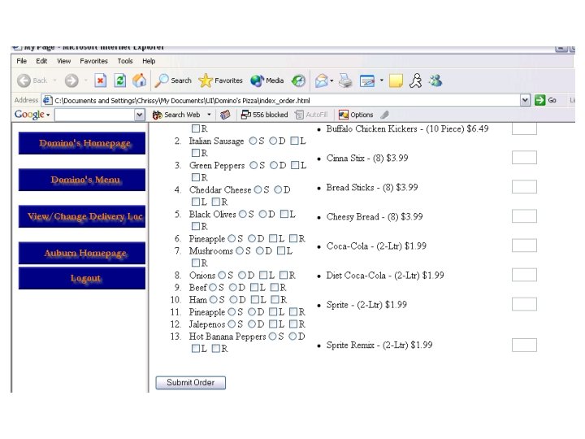This screenshot has height=439, width=585.
Task: Check R box for Onions
Action: coord(284,275)
